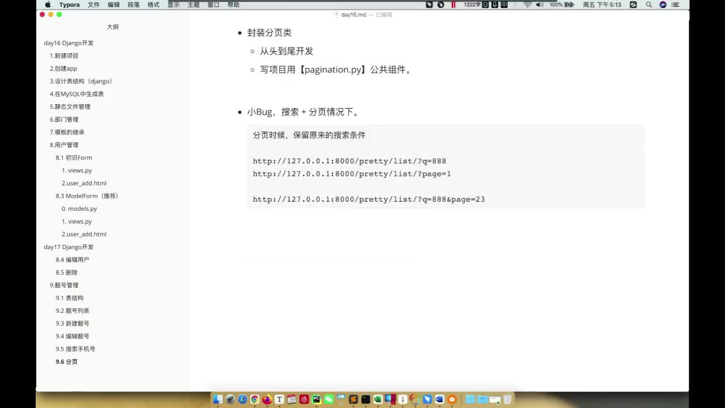Viewport: 725px width, 408px height.
Task: Switch to Typora icon in Dock
Action: 279,399
